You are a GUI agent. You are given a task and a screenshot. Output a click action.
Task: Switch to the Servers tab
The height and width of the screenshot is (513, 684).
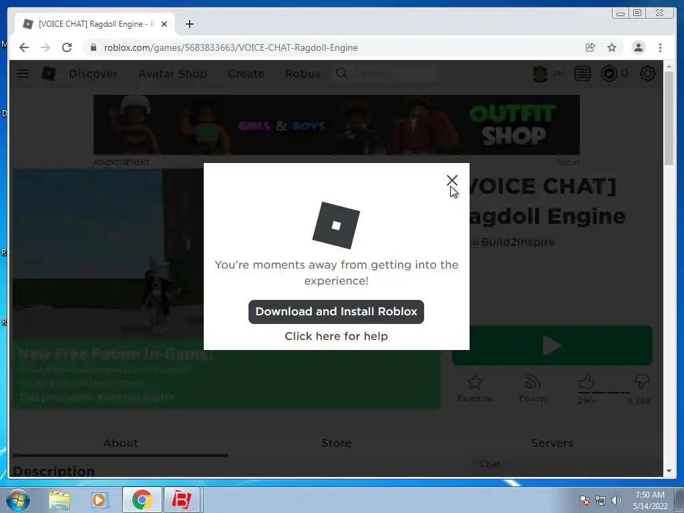(x=552, y=444)
